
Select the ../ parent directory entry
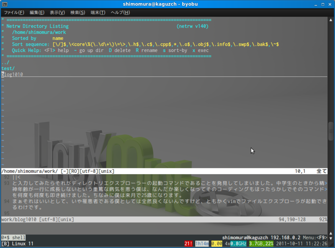click(x=5, y=63)
